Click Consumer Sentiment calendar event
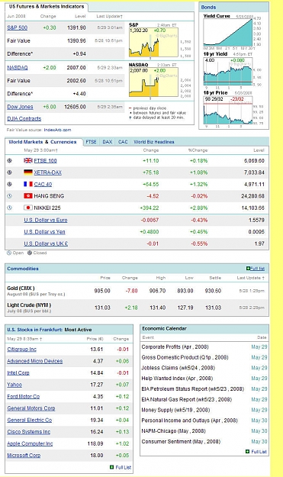The image size is (283, 477). pos(181,441)
